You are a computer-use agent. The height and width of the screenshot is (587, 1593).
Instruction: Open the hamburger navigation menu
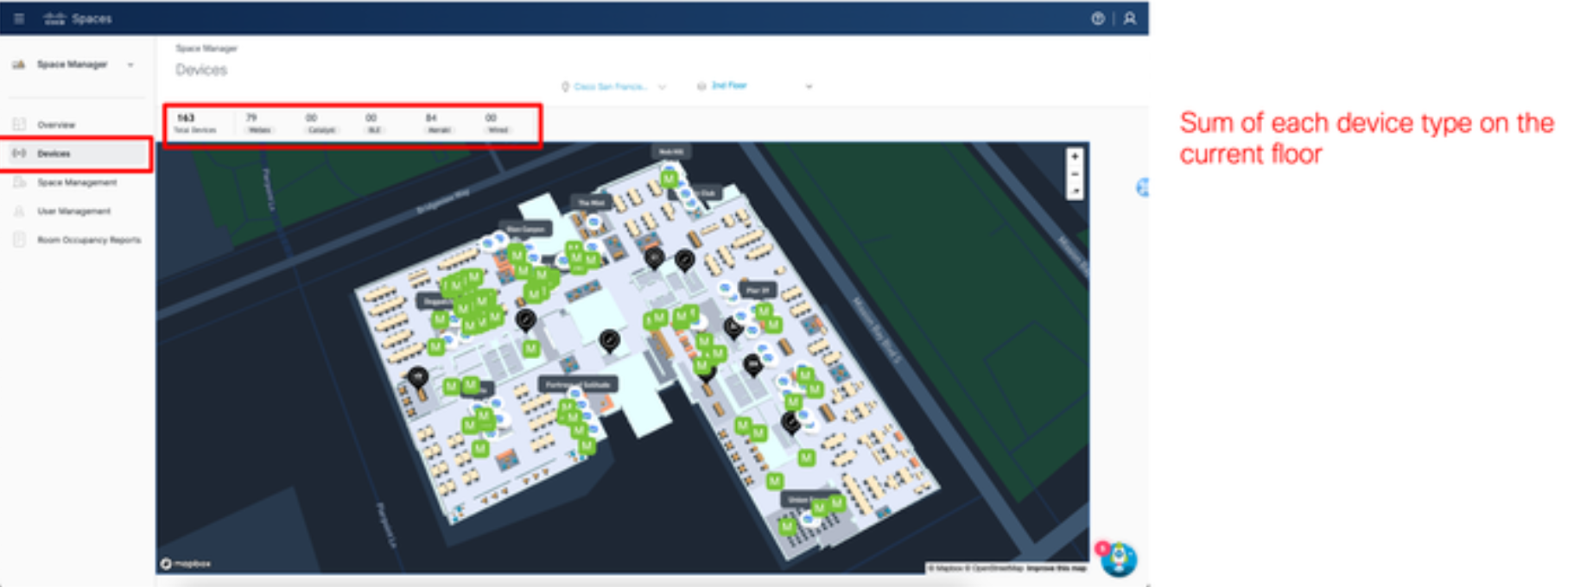coord(19,18)
